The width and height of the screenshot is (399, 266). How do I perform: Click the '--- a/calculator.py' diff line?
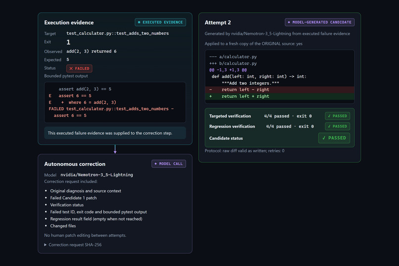point(233,57)
